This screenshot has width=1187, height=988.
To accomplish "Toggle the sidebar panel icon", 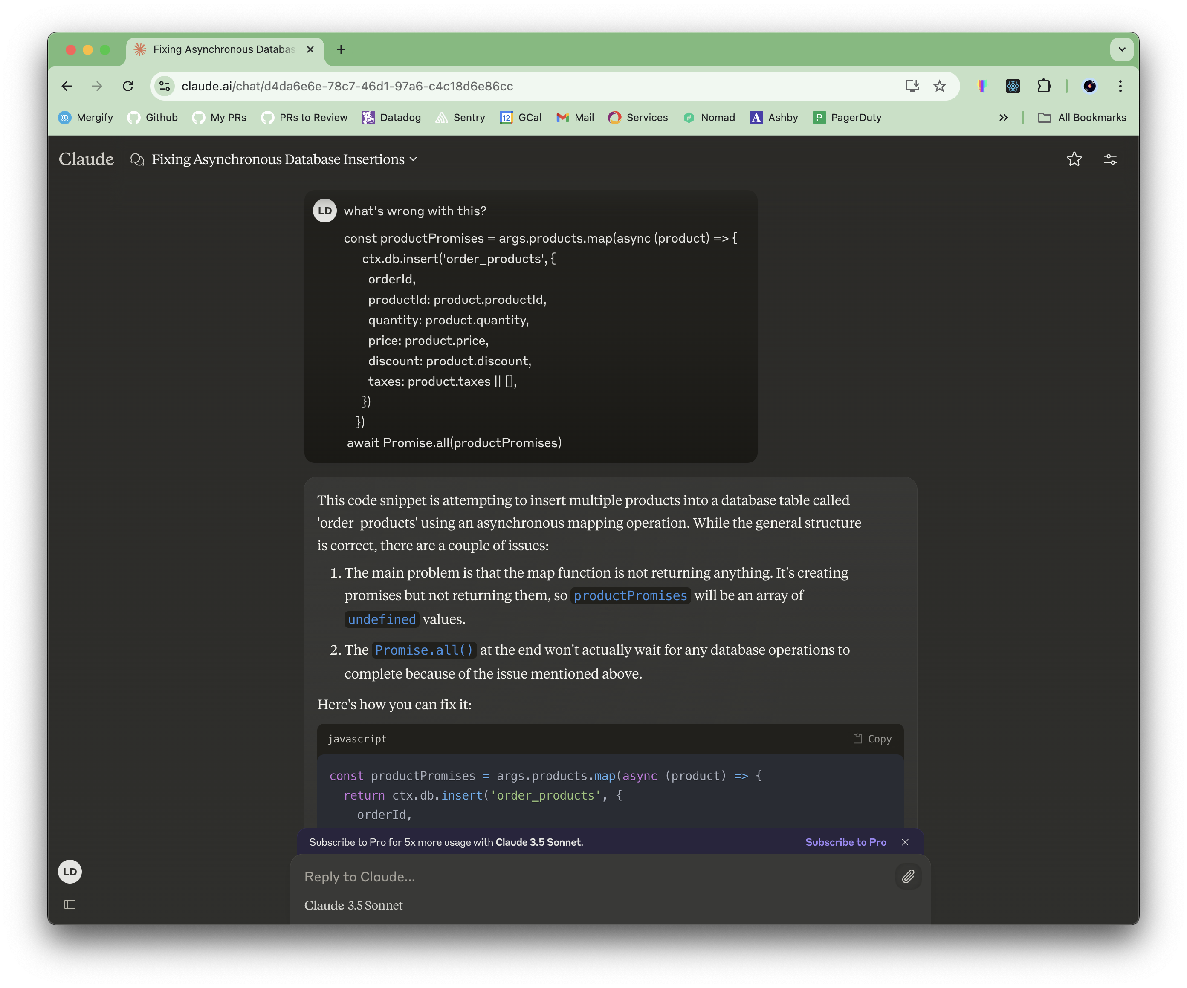I will point(70,904).
